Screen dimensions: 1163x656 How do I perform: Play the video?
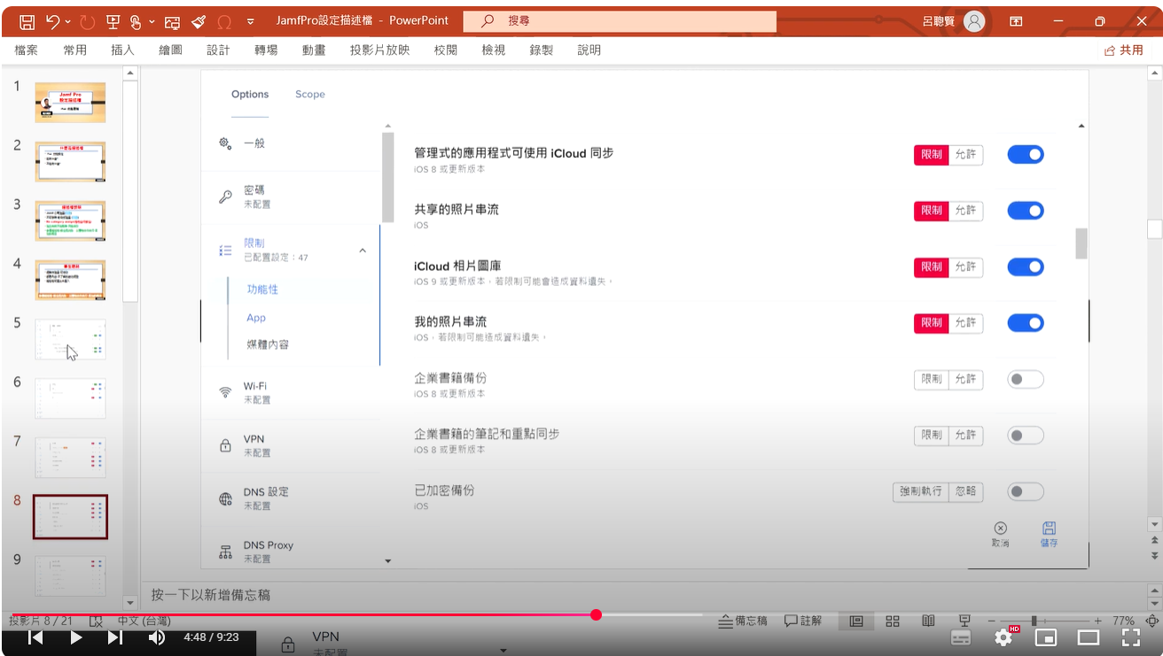[x=76, y=637]
